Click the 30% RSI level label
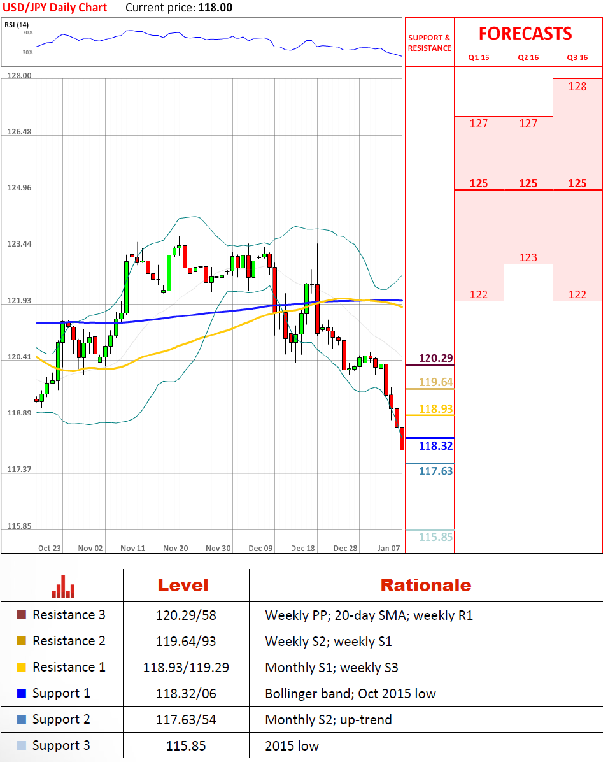Image resolution: width=608 pixels, height=762 pixels. (27, 52)
